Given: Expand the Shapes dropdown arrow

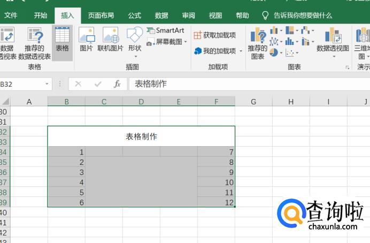Looking at the screenshot, I should (x=136, y=56).
